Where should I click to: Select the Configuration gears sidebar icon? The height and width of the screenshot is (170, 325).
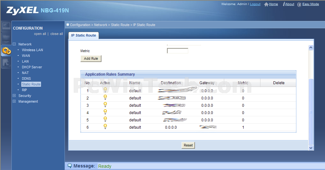coord(6,51)
